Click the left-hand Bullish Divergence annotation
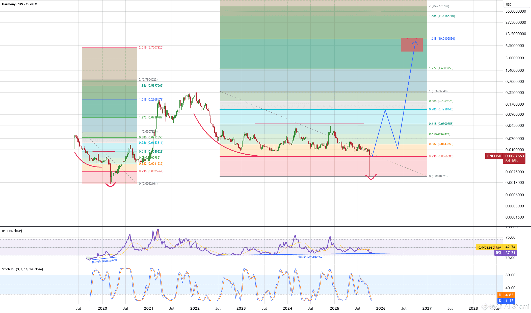This screenshot has width=531, height=313. click(x=104, y=261)
